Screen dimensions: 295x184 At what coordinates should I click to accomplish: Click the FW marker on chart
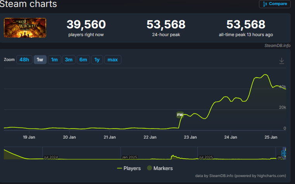(180, 115)
